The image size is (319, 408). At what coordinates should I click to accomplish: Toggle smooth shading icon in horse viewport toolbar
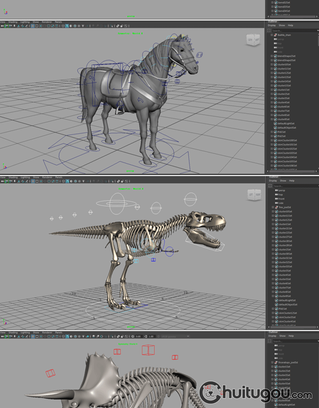[x=67, y=26]
